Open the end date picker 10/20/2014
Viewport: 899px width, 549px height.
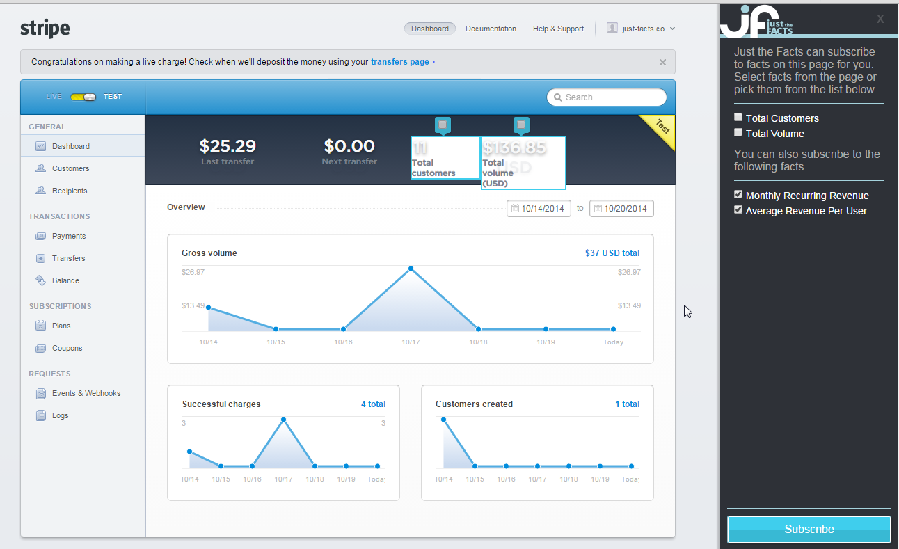point(621,208)
